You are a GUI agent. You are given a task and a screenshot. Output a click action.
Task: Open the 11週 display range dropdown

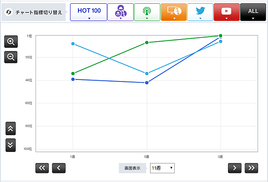(x=162, y=168)
